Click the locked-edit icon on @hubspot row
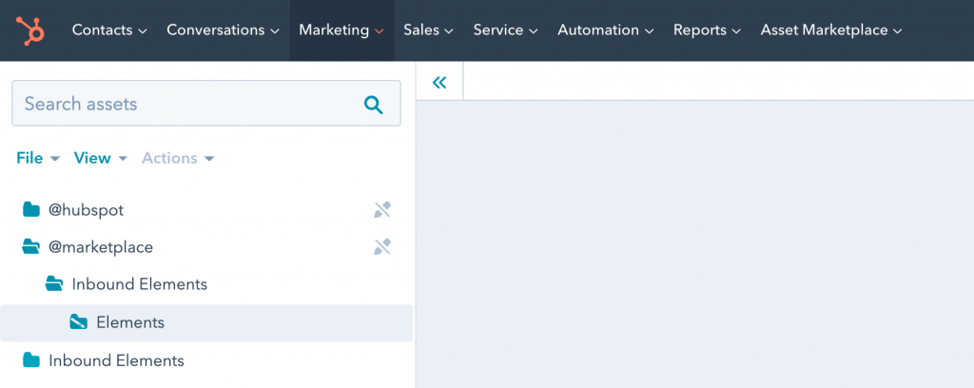This screenshot has height=388, width=974. (382, 210)
